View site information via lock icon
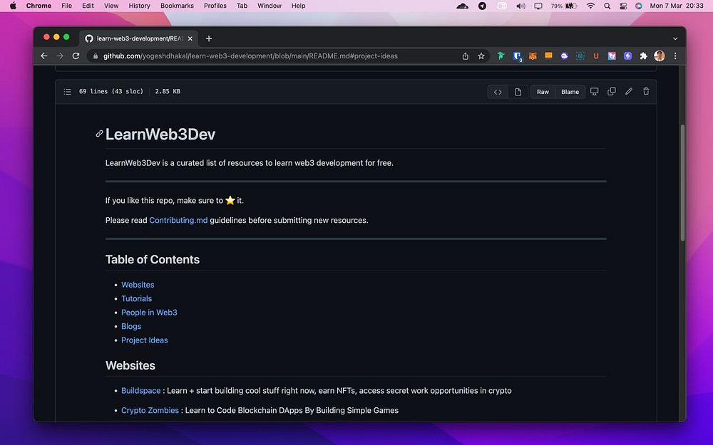 tap(96, 56)
